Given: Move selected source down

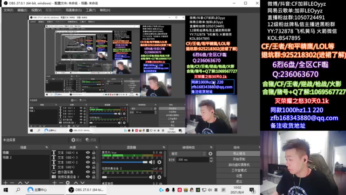Looking at the screenshot, I should [x=83, y=183].
